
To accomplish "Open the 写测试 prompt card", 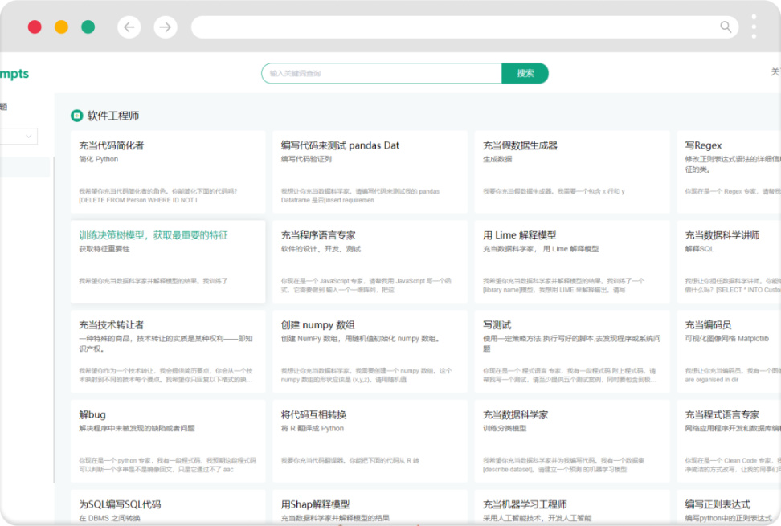I will coord(572,351).
